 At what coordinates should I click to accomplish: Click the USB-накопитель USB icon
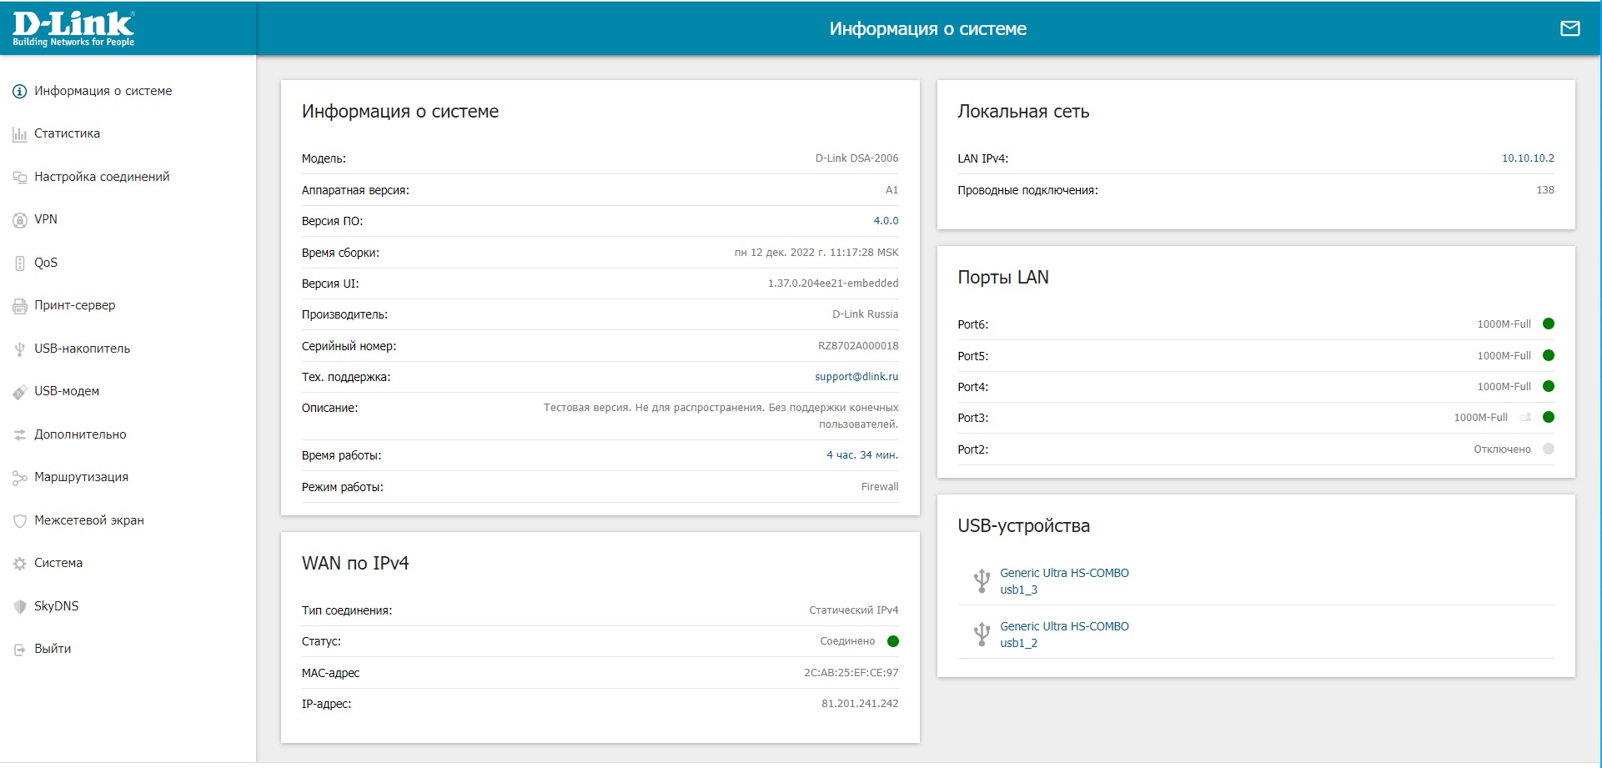pos(20,349)
